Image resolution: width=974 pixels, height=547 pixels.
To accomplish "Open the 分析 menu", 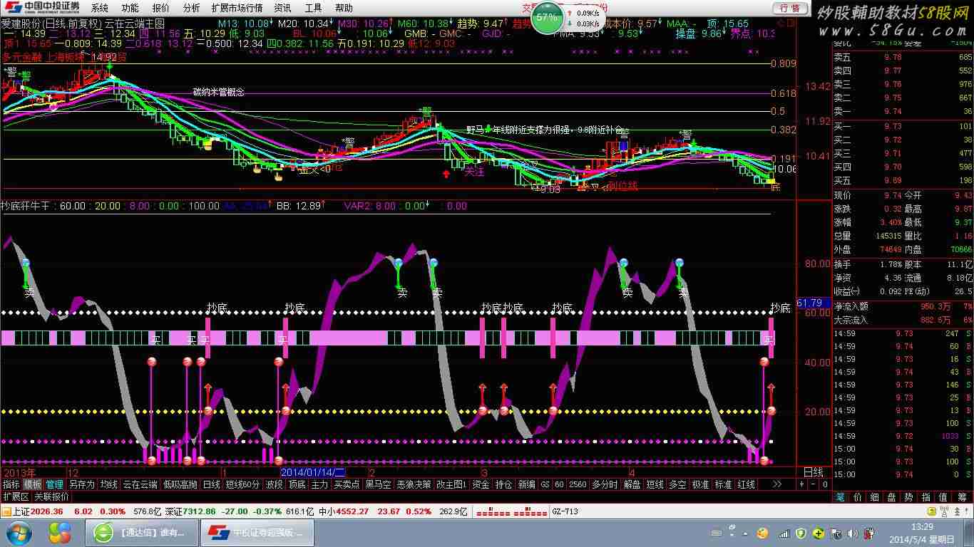I will 191,8.
